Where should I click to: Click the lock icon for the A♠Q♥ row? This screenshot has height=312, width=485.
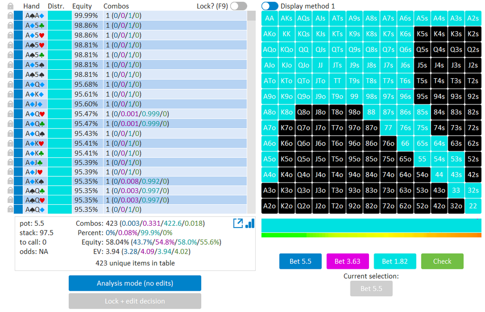click(x=10, y=200)
